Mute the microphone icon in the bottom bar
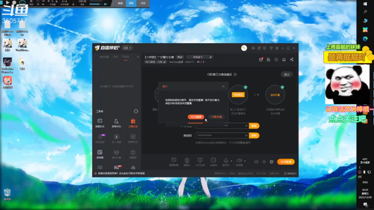 pos(226,161)
